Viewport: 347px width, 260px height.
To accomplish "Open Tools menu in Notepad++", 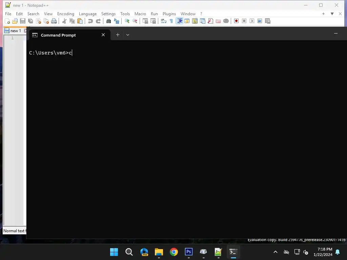I will click(x=125, y=14).
